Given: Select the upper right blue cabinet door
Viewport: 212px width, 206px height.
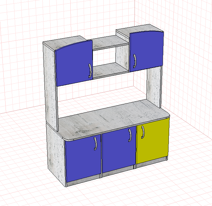Looking at the screenshot, I should point(147,51).
